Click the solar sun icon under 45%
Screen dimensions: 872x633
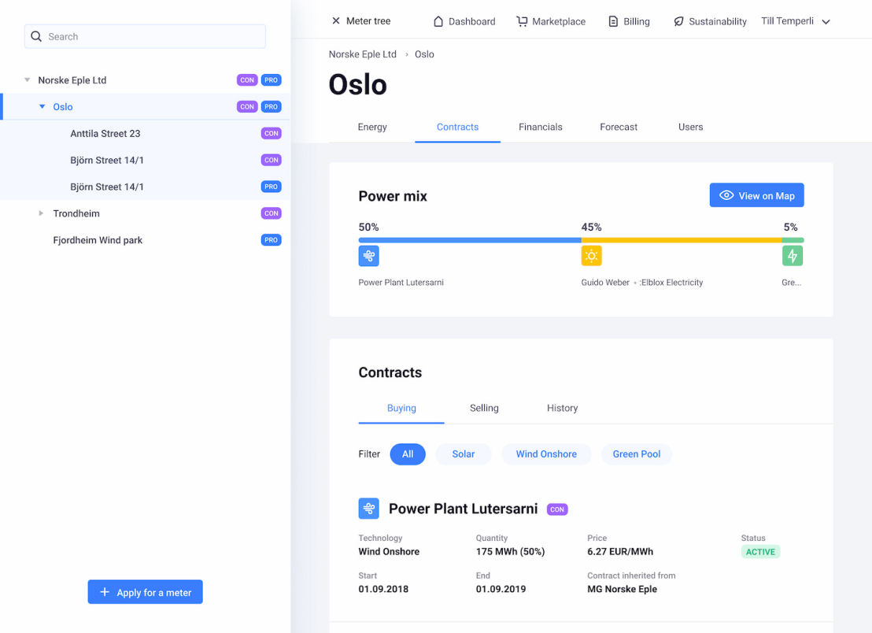[x=591, y=256]
